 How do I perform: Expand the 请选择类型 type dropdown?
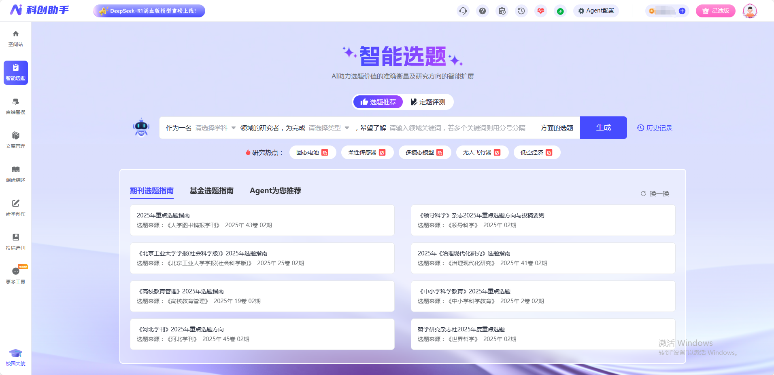point(329,128)
